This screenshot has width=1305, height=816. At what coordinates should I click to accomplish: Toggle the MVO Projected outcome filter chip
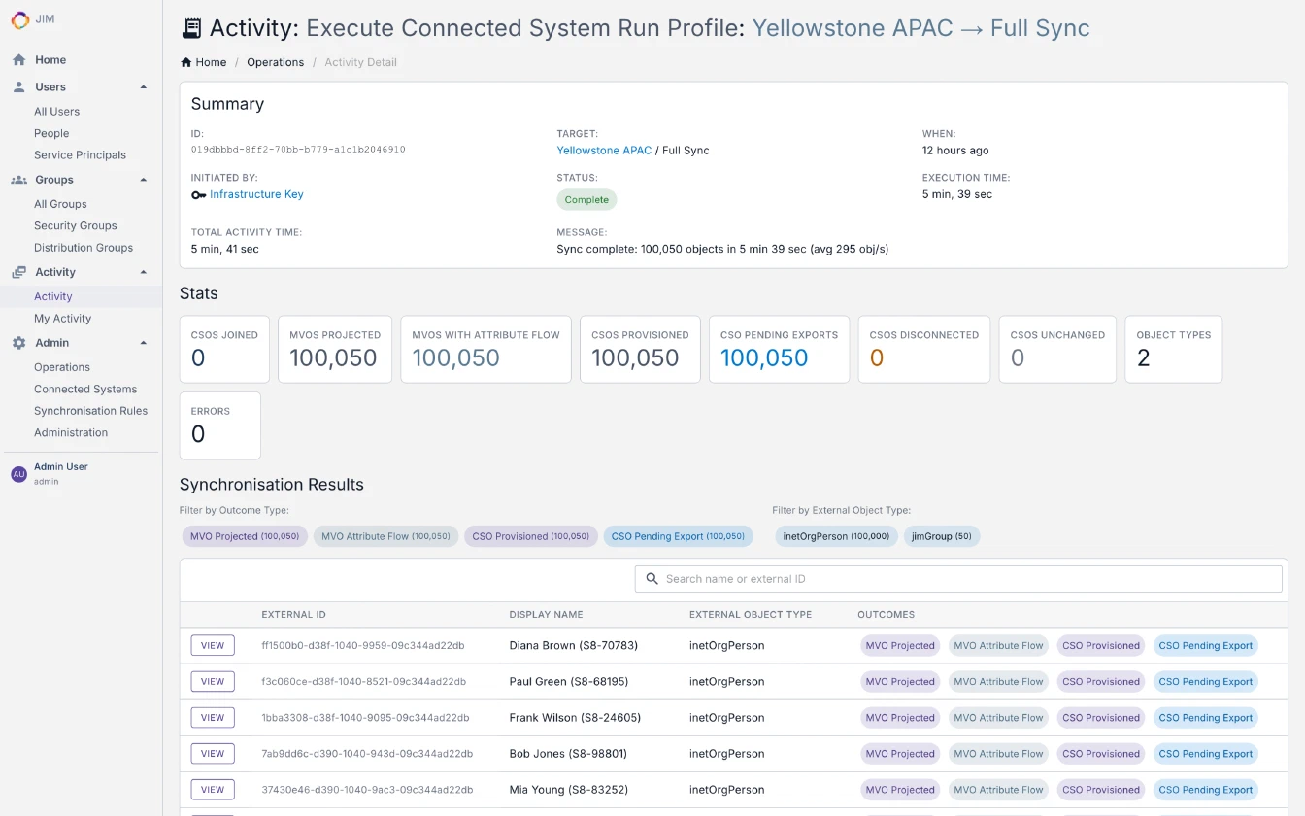(x=245, y=536)
